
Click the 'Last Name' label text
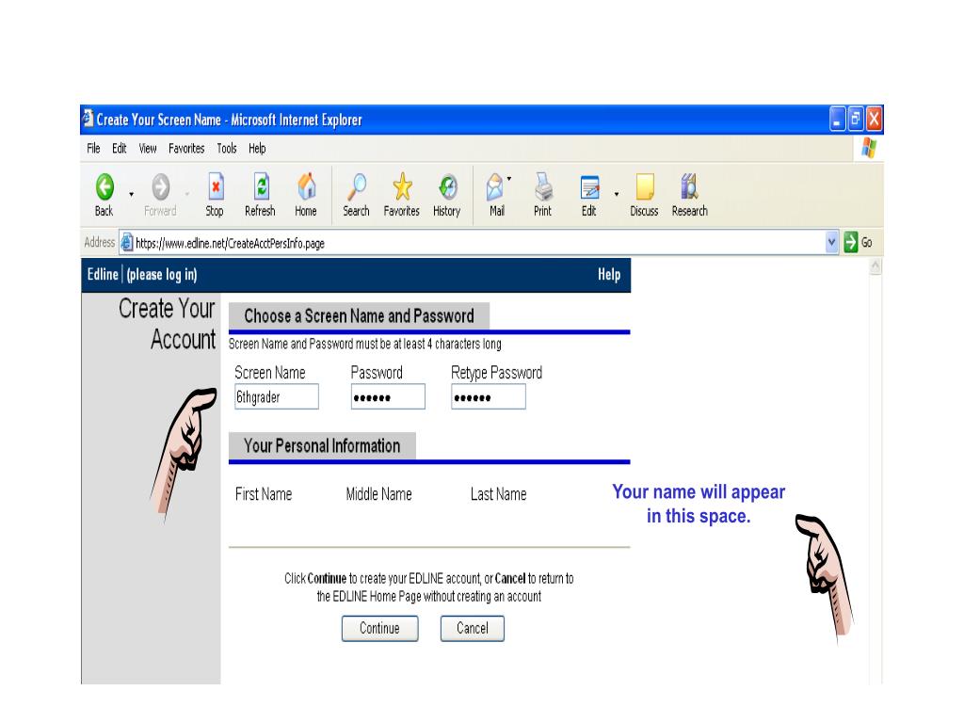[x=499, y=493]
